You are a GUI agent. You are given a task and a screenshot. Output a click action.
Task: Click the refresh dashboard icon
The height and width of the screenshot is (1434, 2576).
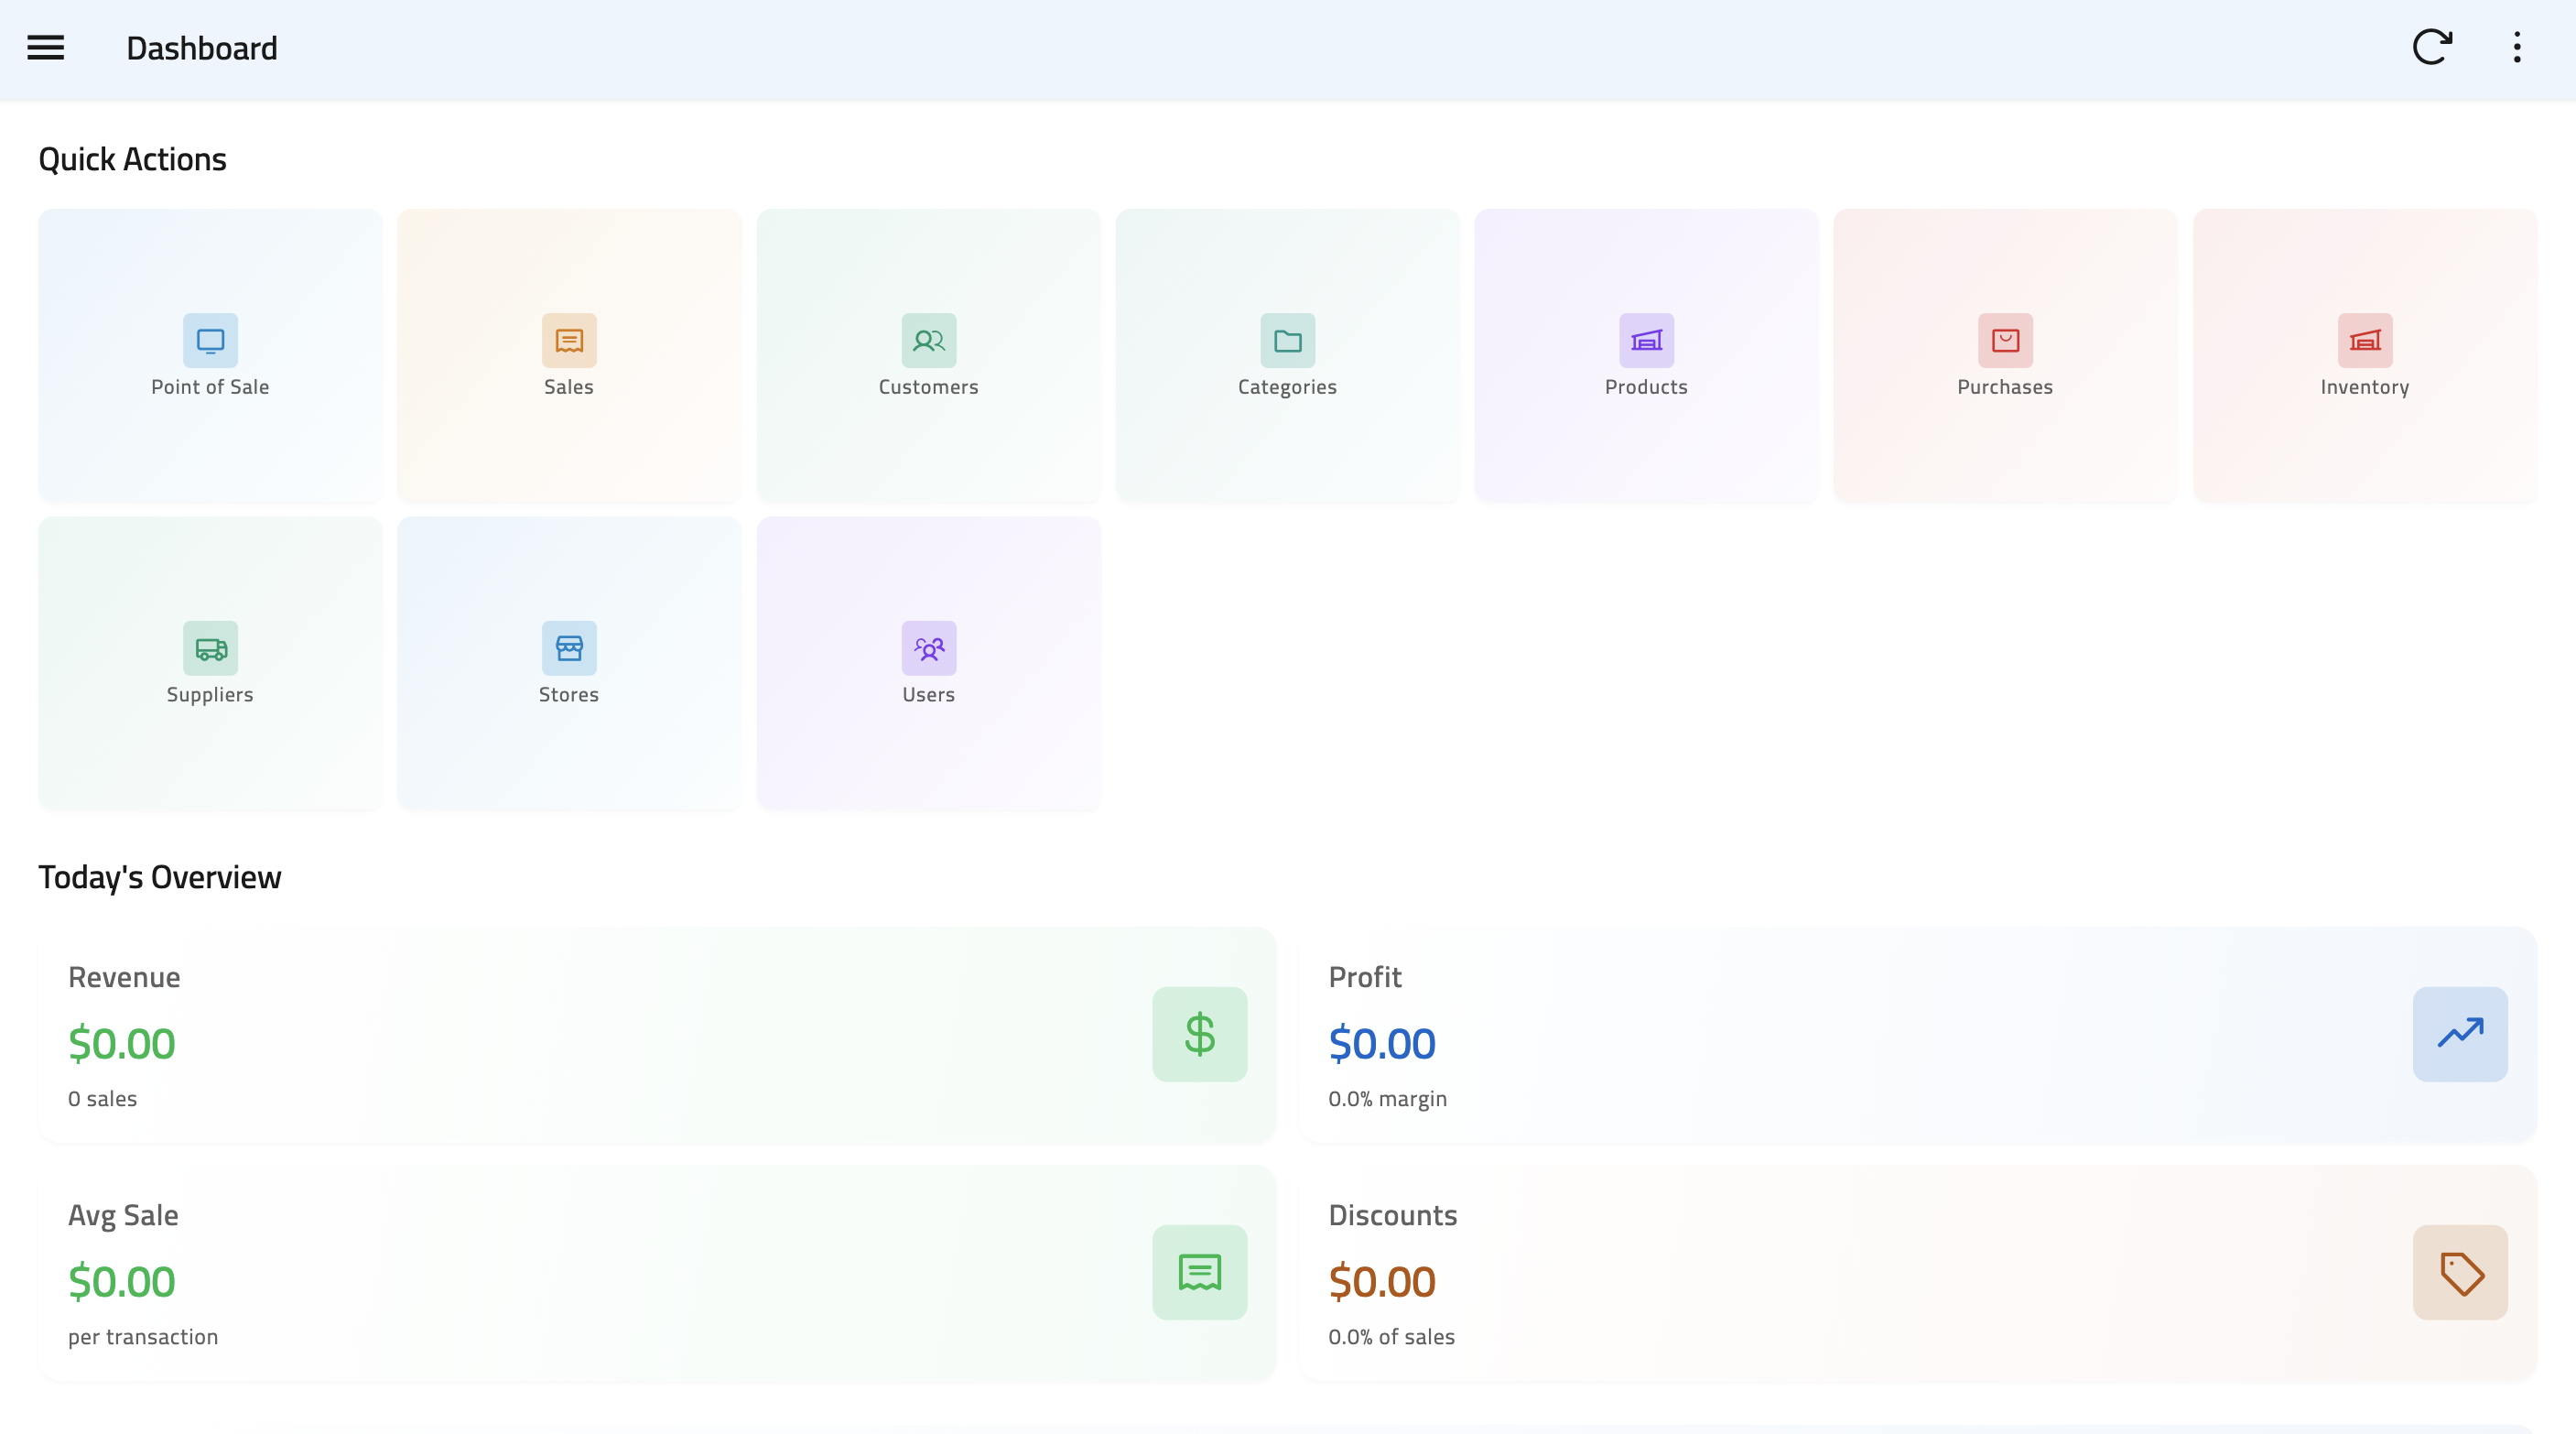pos(2431,47)
